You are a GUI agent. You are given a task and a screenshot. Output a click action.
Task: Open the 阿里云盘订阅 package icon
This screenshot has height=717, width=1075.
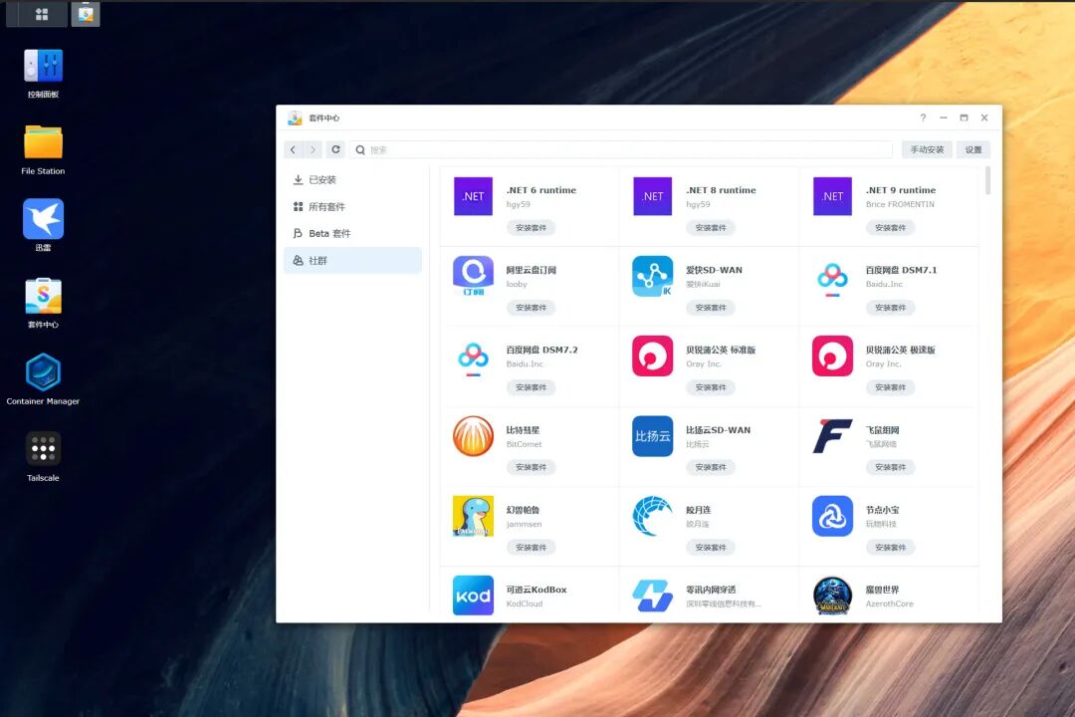[473, 276]
